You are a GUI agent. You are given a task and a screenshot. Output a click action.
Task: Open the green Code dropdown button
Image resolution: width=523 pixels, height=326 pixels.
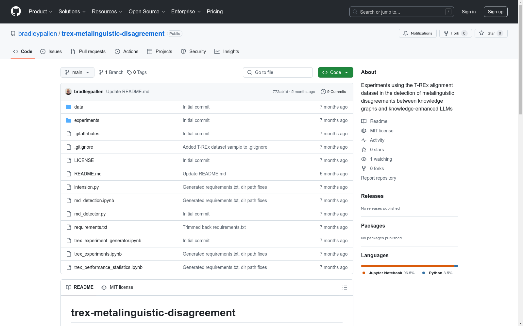[x=335, y=72]
